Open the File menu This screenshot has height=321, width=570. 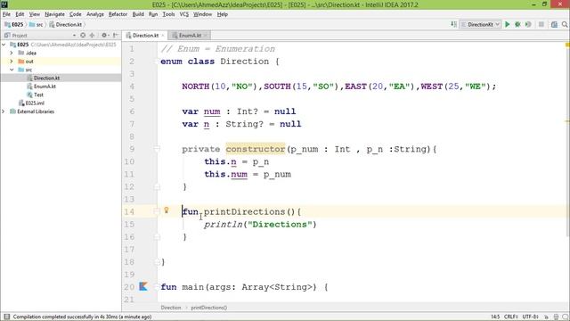point(6,14)
